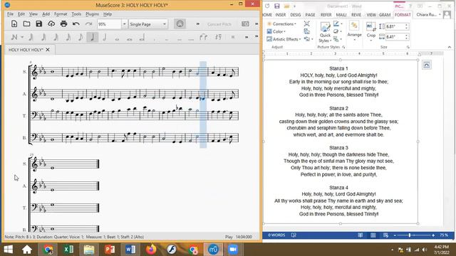Open Arrange menu in Word ribbon
This screenshot has height=256, width=456.
click(x=354, y=31)
